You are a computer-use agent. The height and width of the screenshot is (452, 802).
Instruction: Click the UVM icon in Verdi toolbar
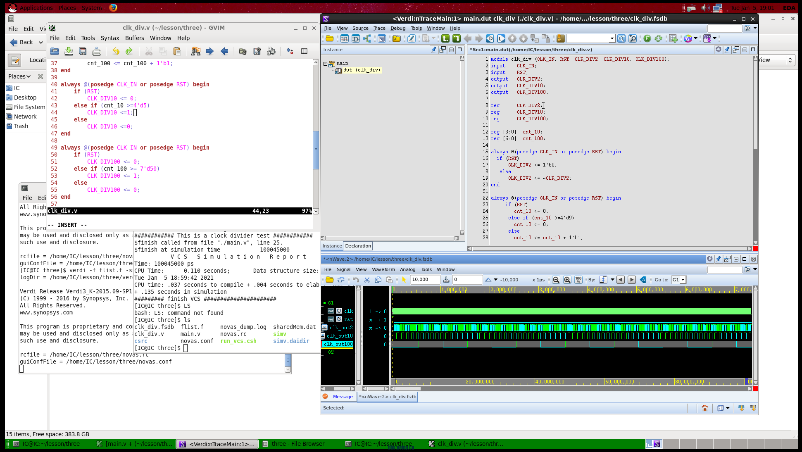688,38
